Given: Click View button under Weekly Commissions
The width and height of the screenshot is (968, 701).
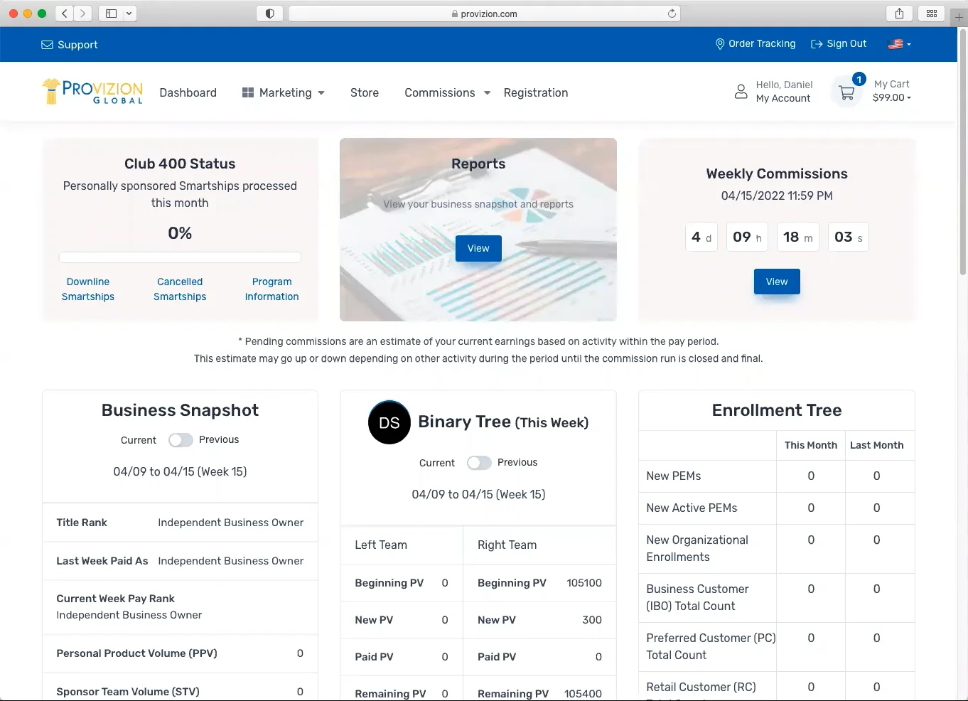Looking at the screenshot, I should 777,282.
